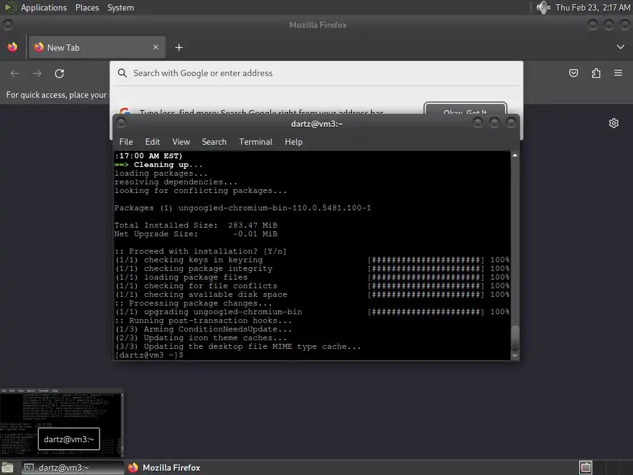633x475 pixels.
Task: Open terminal File menu
Action: [126, 142]
